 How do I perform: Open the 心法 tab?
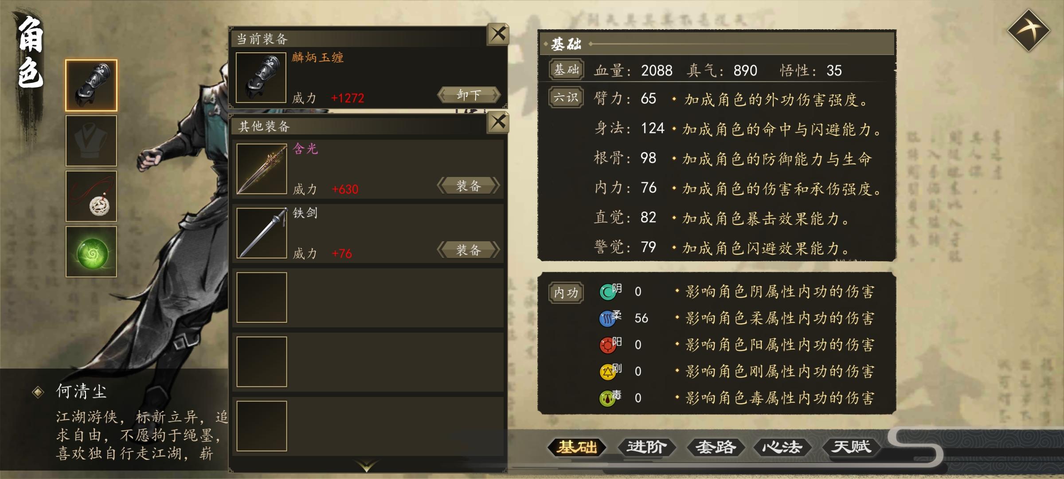782,447
